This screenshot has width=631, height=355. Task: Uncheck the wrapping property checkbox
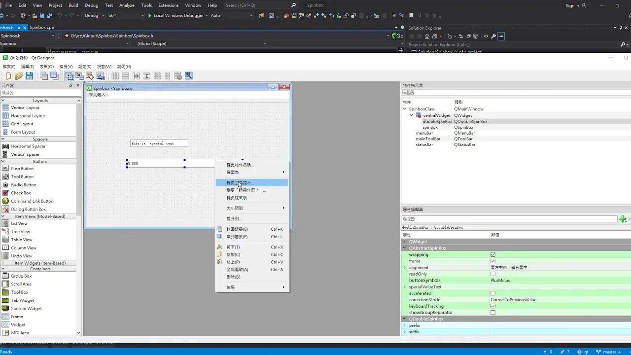[493, 254]
